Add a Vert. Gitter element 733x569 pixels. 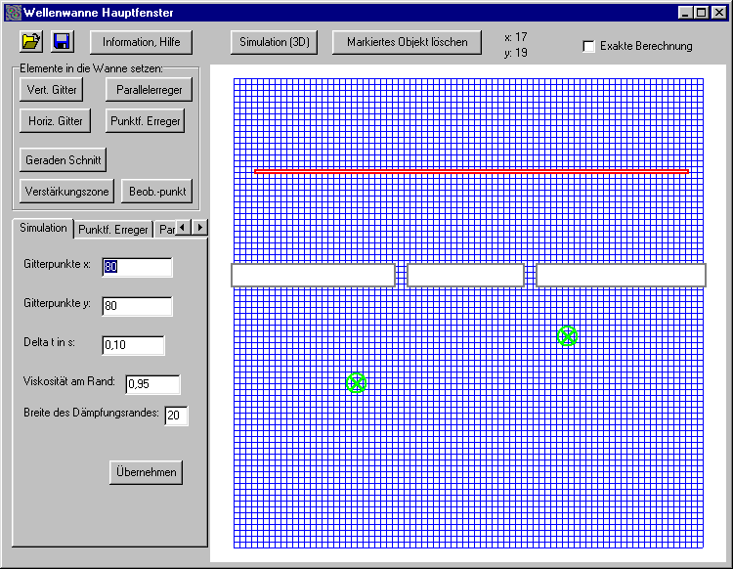coord(51,90)
